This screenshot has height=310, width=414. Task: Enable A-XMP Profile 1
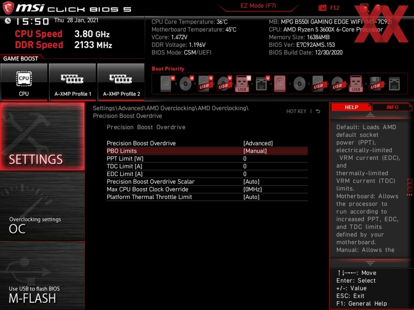coord(72,82)
